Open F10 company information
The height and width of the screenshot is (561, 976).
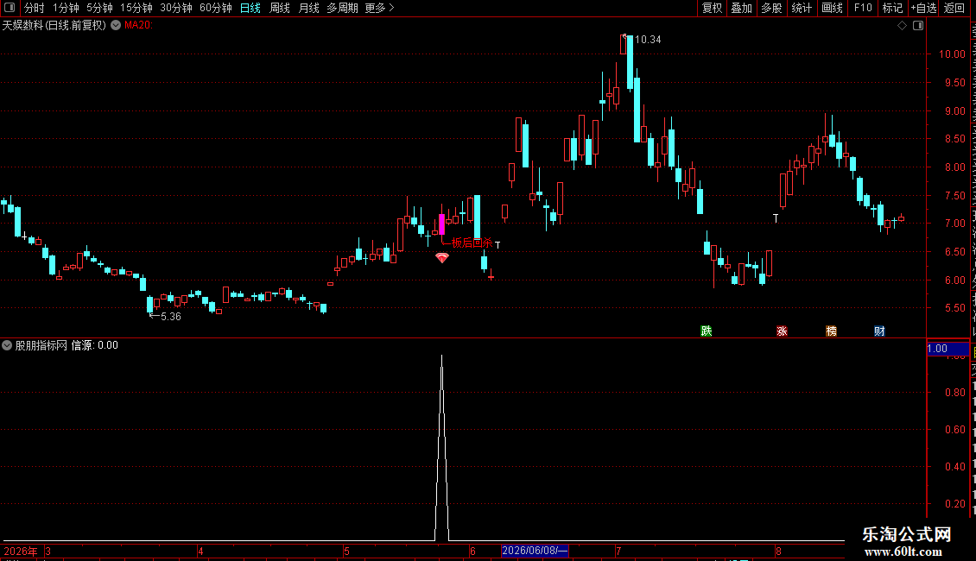(x=863, y=8)
